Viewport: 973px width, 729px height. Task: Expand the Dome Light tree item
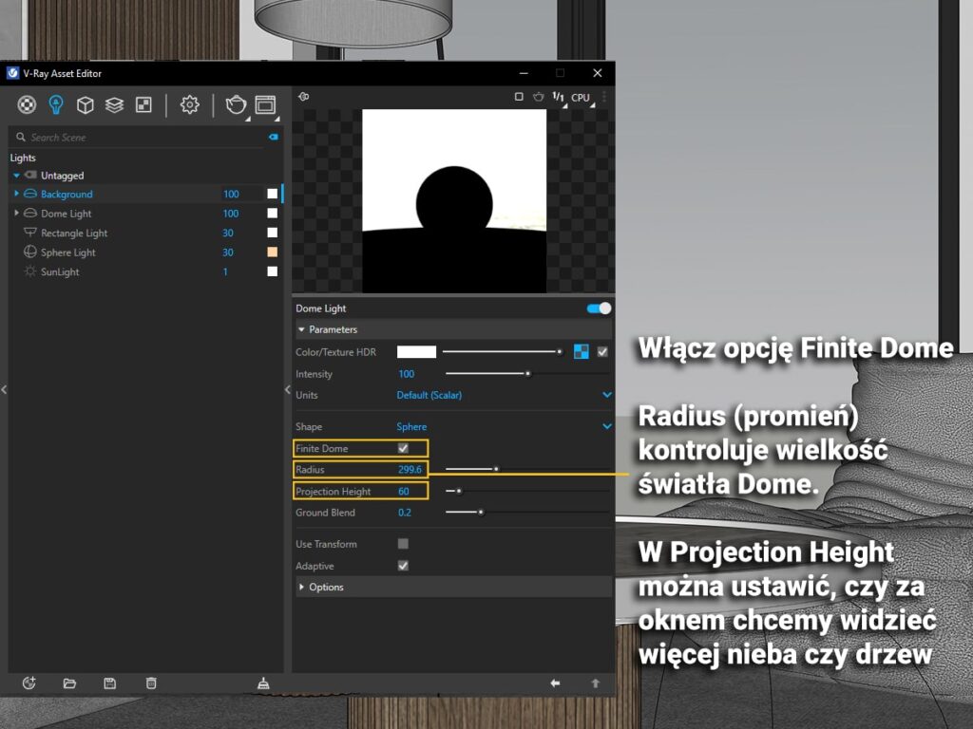coord(16,214)
